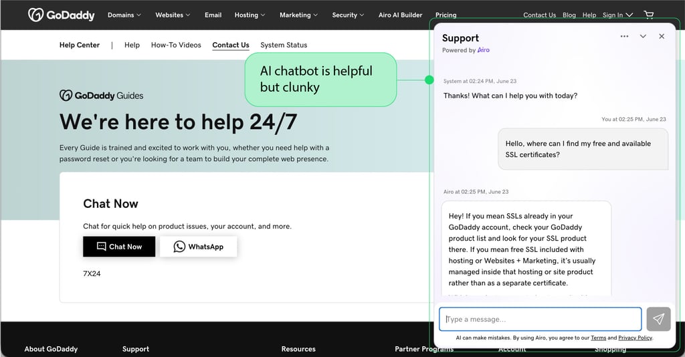Click the user message about SSL certificates

click(583, 149)
